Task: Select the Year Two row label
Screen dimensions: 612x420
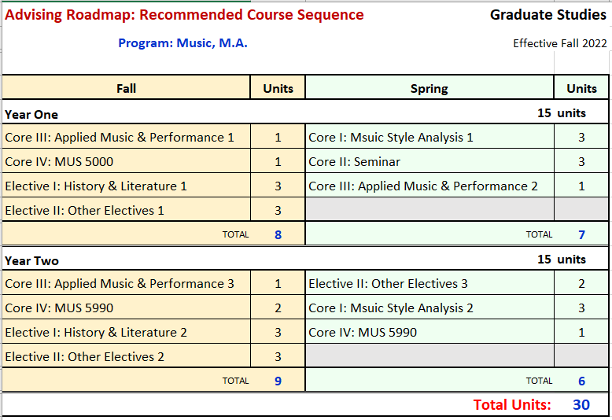Action: click(x=31, y=260)
